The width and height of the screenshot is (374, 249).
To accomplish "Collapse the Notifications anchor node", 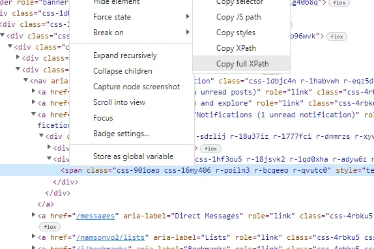I will pos(34,114).
